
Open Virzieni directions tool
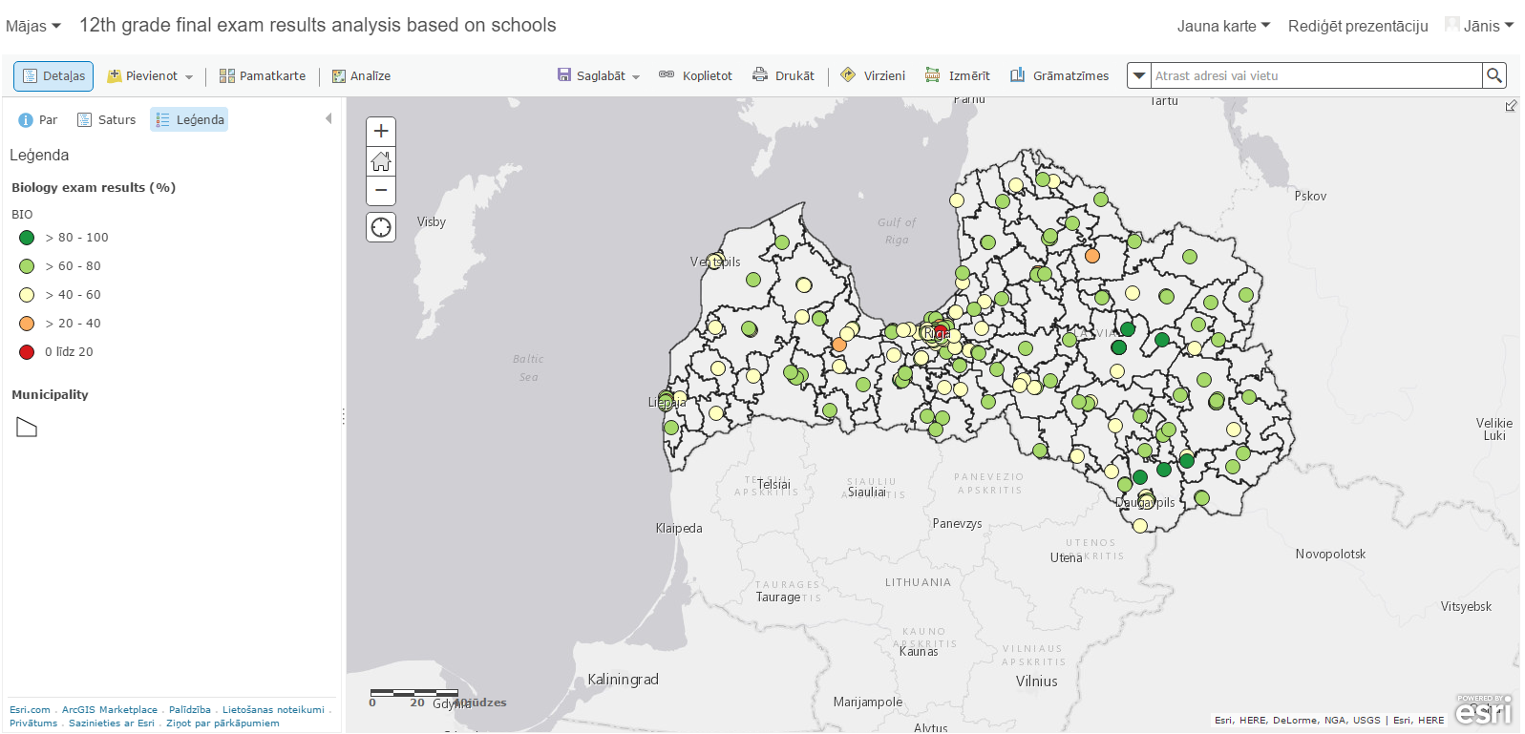(x=873, y=75)
